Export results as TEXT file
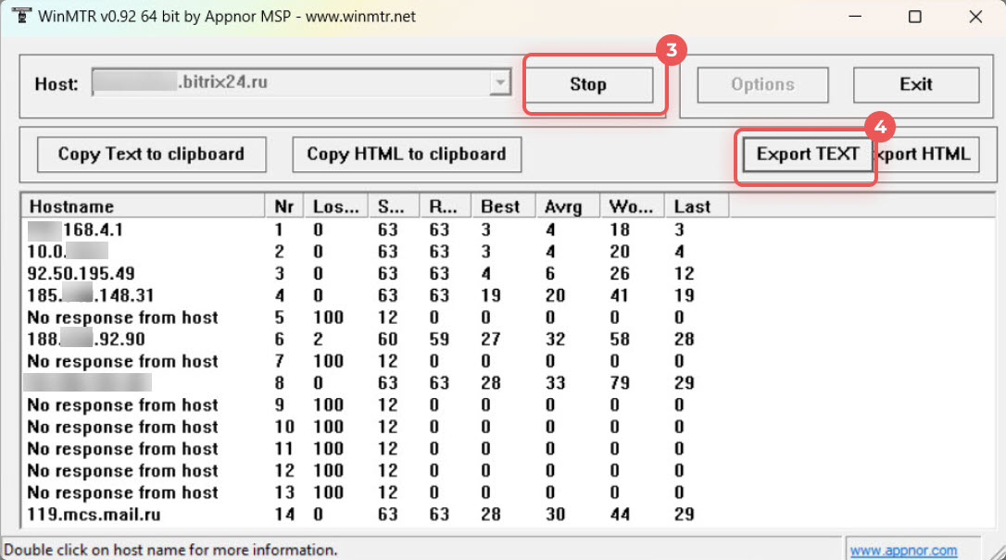The height and width of the screenshot is (560, 1006). pos(807,155)
